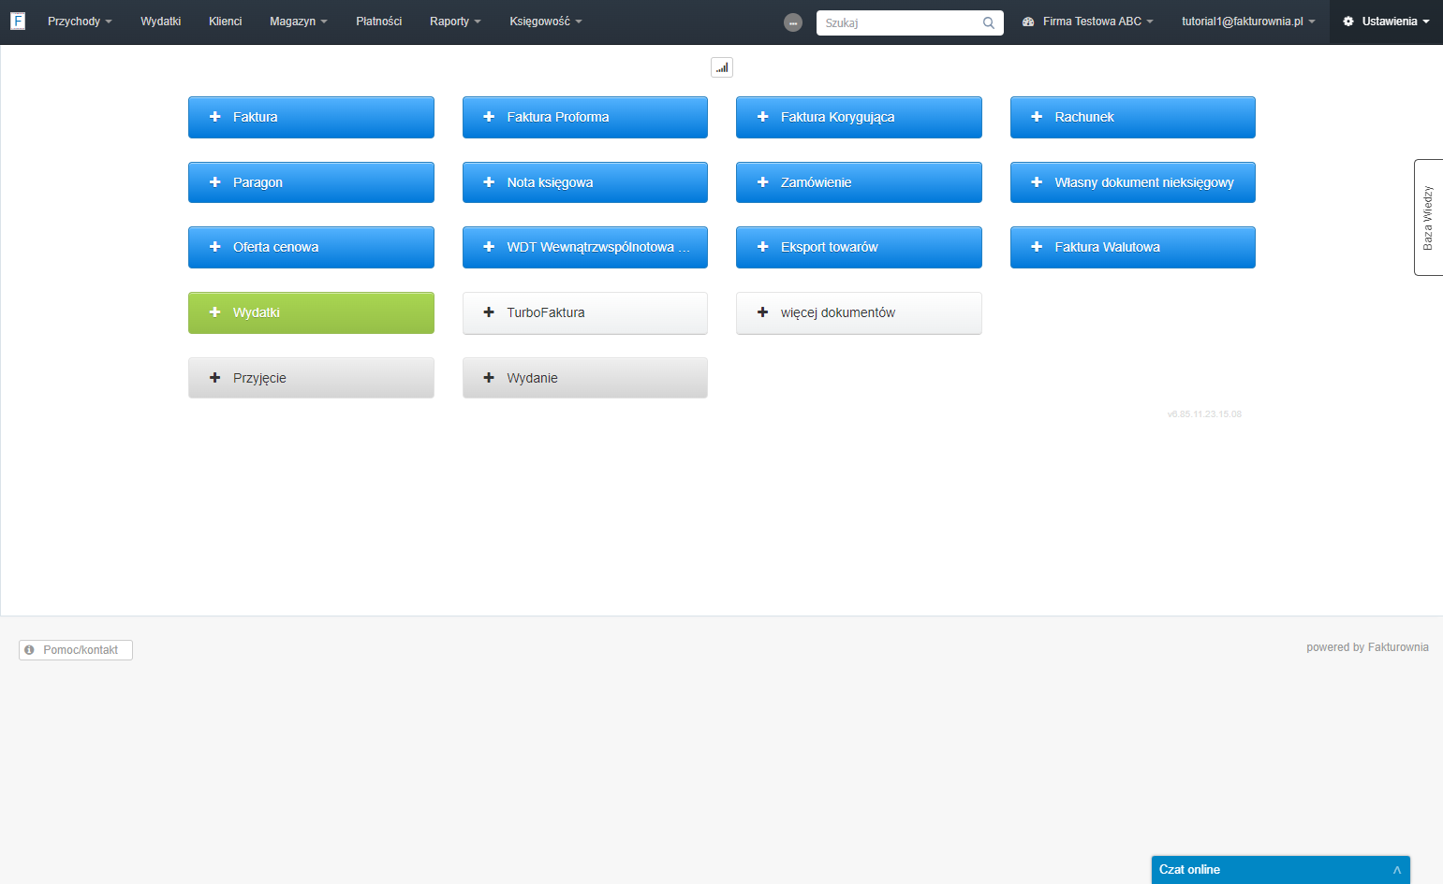Create a Faktura Korygująca
This screenshot has height=884, width=1443.
point(859,117)
